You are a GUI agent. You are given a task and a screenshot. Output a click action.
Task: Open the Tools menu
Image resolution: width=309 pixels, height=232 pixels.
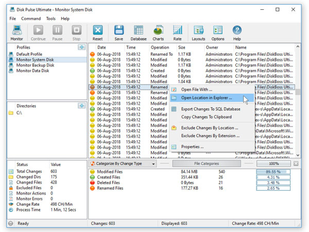51,19
